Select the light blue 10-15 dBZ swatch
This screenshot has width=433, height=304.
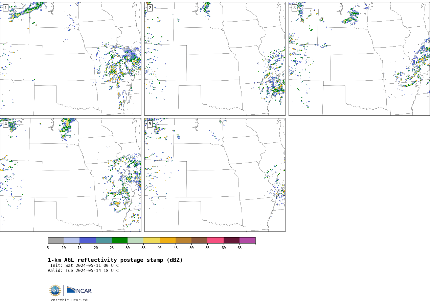click(x=72, y=241)
